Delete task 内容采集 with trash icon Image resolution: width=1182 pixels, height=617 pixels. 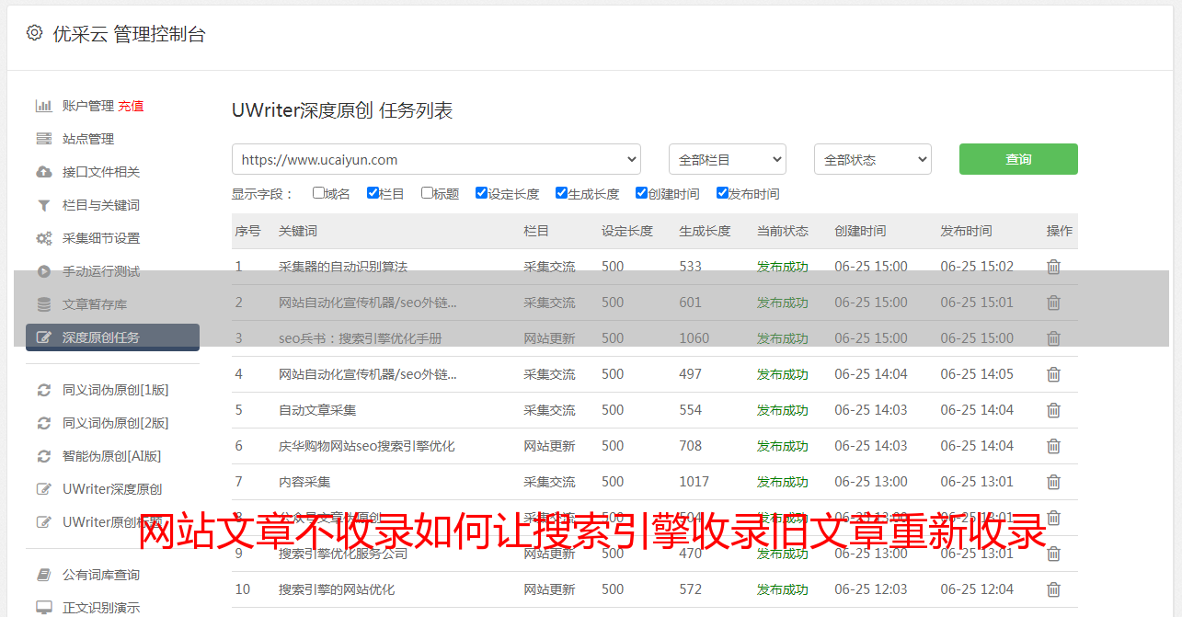pos(1053,482)
